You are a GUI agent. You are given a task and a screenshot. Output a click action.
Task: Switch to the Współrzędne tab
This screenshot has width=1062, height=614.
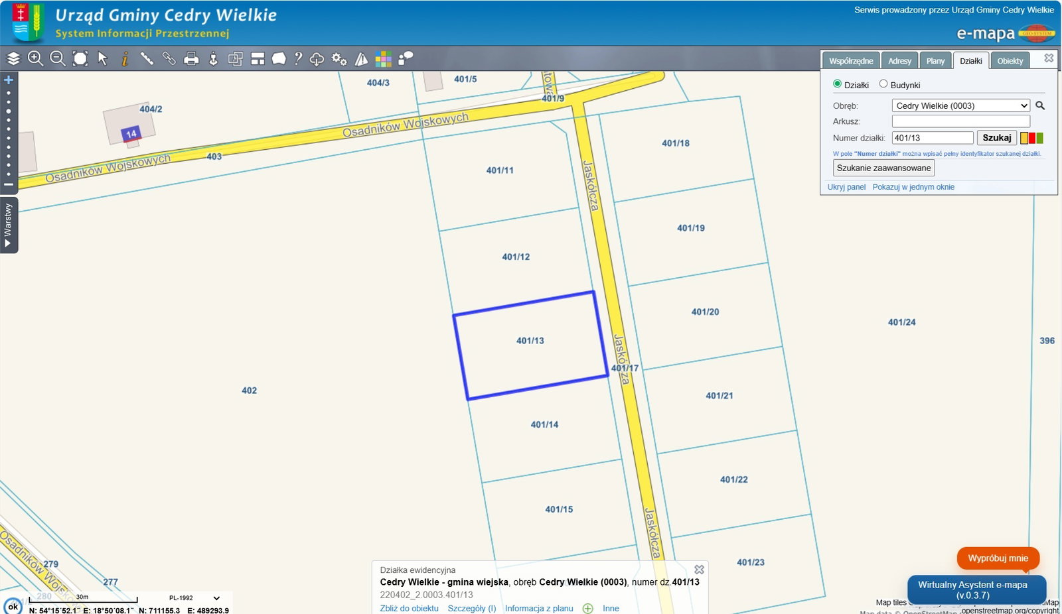coord(851,61)
